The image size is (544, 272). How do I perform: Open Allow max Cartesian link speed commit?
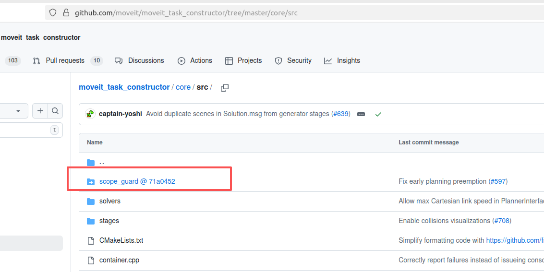[x=471, y=201]
